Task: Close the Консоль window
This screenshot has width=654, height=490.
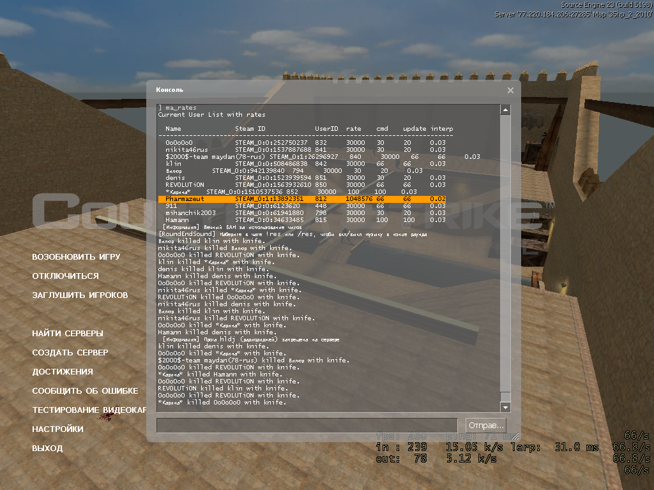Action: (510, 91)
